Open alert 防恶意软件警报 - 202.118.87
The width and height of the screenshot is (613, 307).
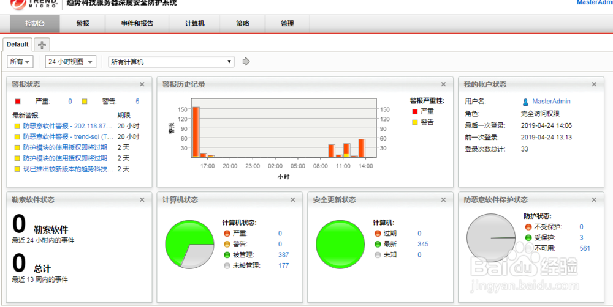(x=67, y=126)
